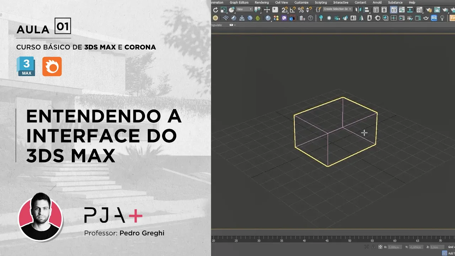This screenshot has height=256, width=455.
Task: Click the cyan camera icon
Action: click(337, 18)
